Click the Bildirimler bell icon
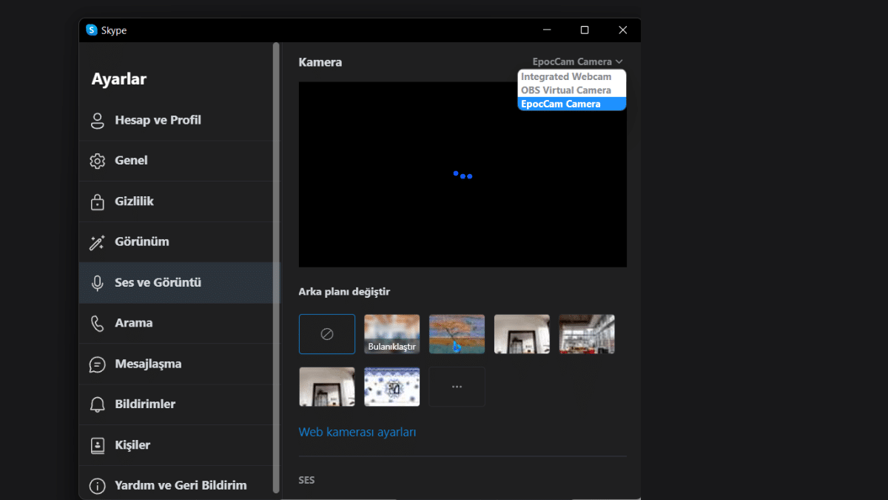 (x=97, y=404)
